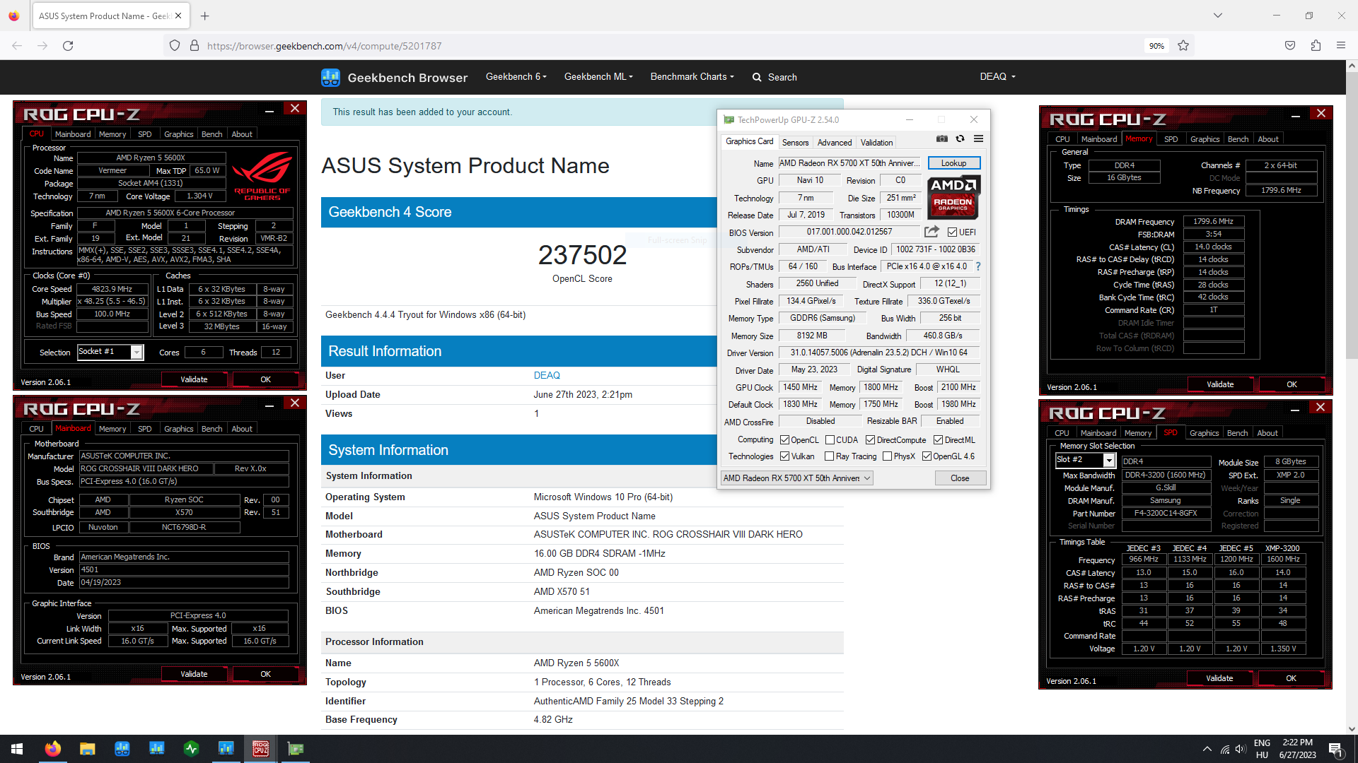Click the GPU-Z Close button

(960, 478)
